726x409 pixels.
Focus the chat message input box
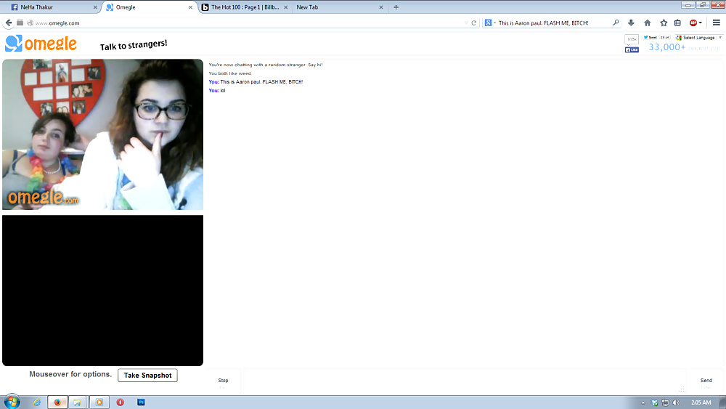pyautogui.click(x=463, y=382)
